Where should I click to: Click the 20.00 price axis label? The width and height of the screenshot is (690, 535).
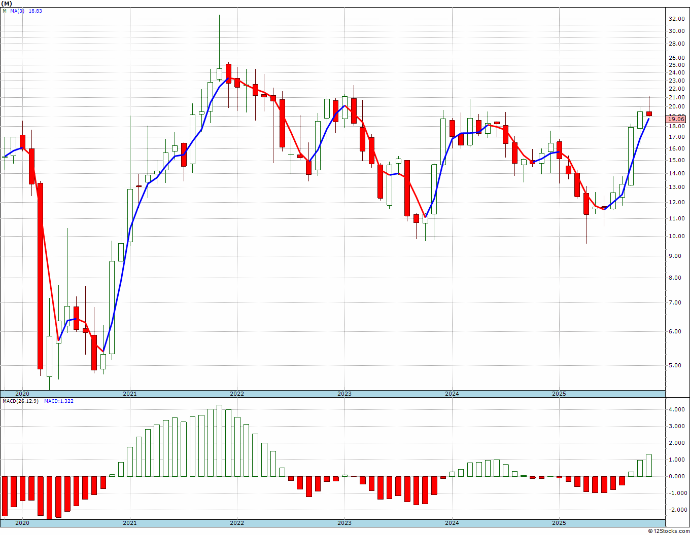(676, 106)
